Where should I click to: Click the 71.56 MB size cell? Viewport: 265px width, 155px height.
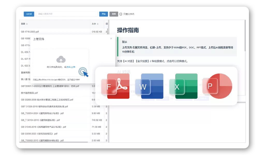coord(96,127)
